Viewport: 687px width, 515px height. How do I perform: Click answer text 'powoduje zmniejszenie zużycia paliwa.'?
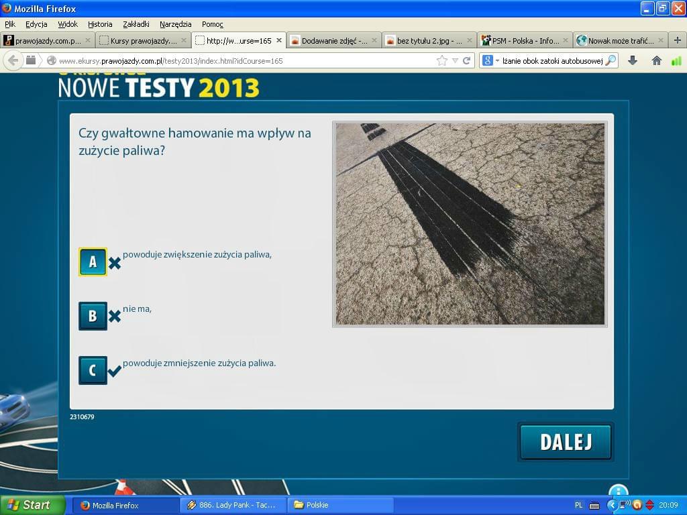(199, 363)
